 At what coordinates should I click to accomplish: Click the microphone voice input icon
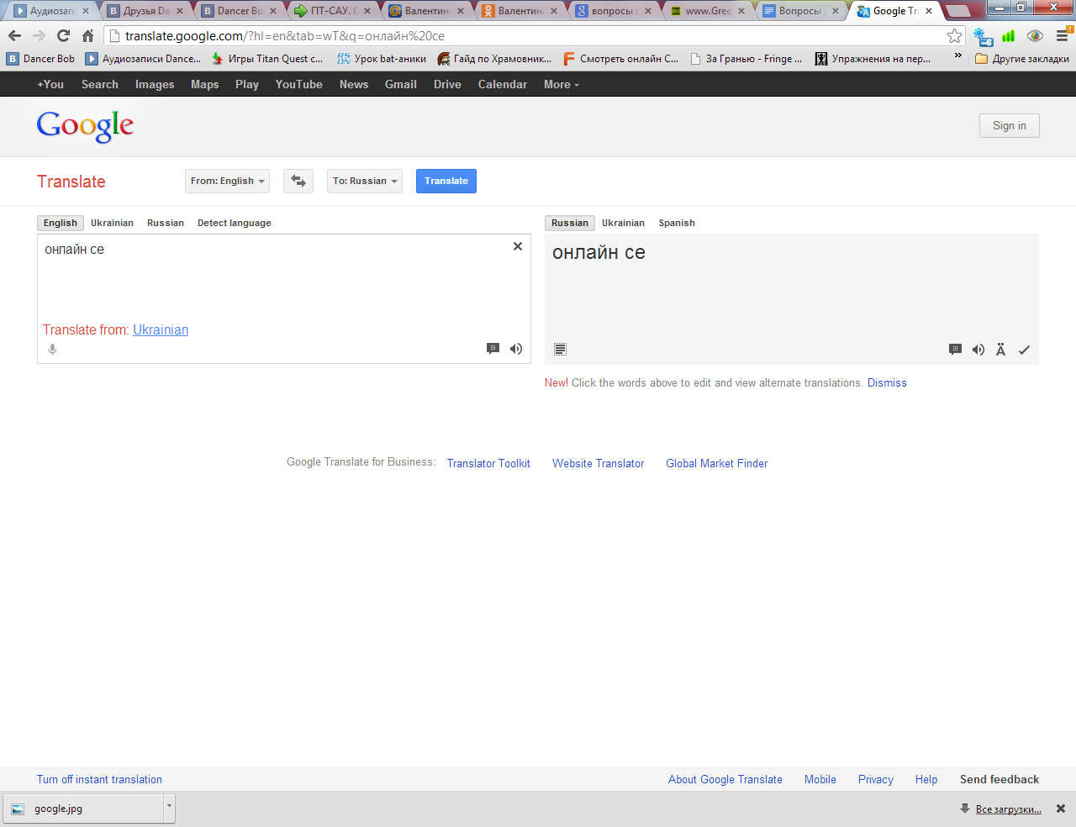52,350
